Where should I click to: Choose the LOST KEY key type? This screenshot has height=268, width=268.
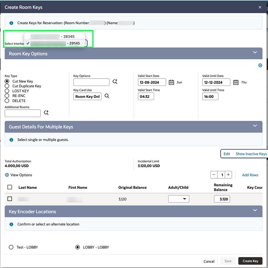tap(7, 91)
